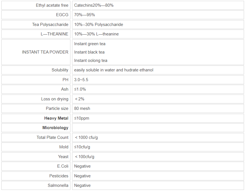
Task: Click the "Instant oolong tea" text
Action: point(91,61)
